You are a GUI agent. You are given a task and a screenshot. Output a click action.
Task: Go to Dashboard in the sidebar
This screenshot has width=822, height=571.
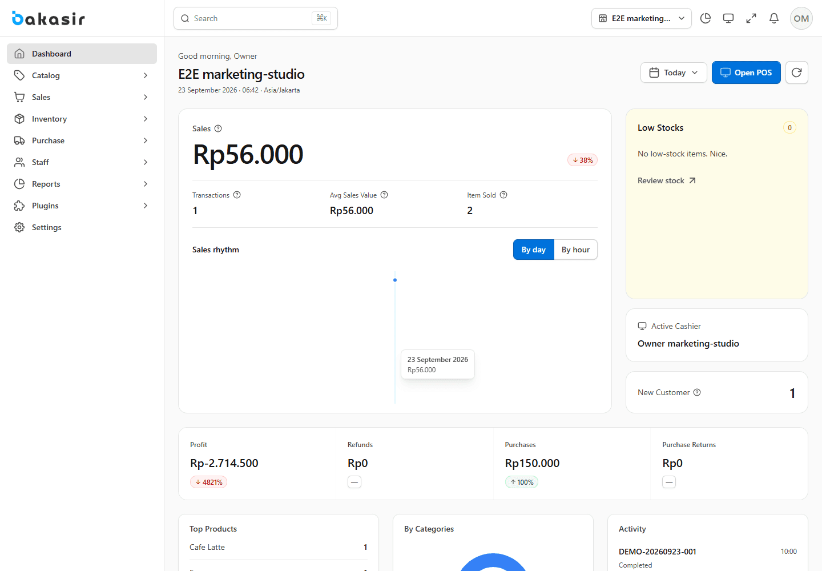click(82, 54)
